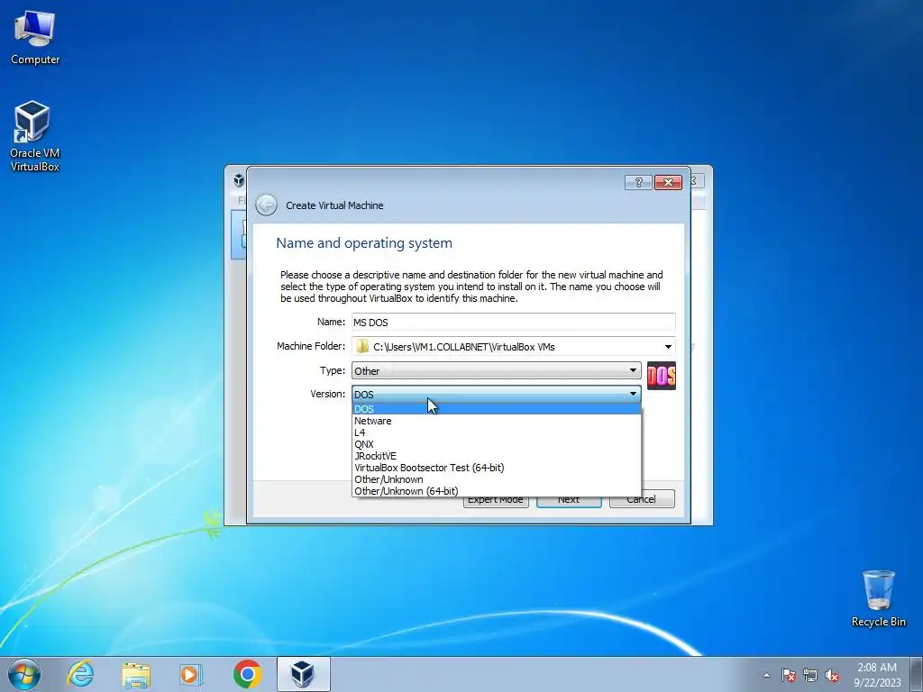Select the Oracle VM VirtualBox desktop shortcut
The height and width of the screenshot is (692, 923).
point(35,136)
